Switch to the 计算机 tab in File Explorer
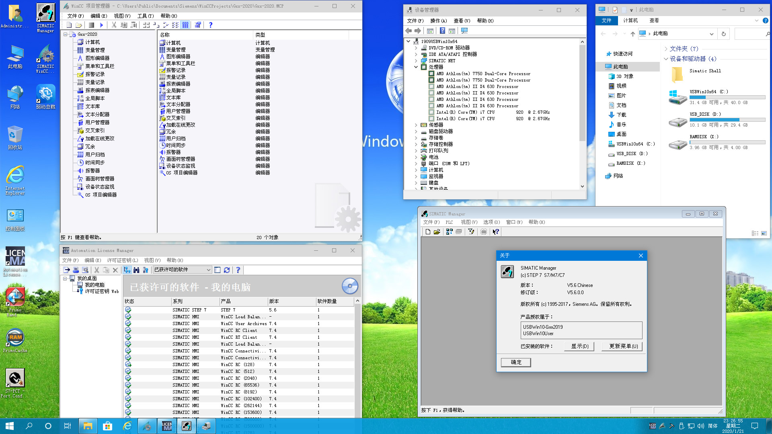Viewport: 772px width, 434px height. click(630, 20)
